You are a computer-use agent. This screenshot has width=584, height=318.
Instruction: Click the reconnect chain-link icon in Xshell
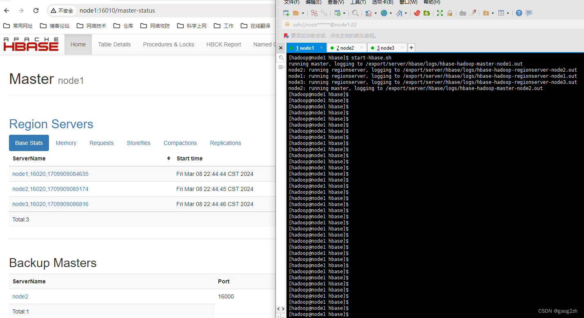(324, 13)
